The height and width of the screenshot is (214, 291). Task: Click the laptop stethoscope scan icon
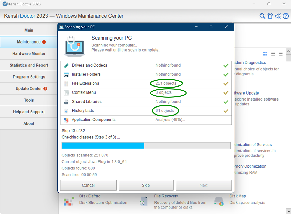75,46
